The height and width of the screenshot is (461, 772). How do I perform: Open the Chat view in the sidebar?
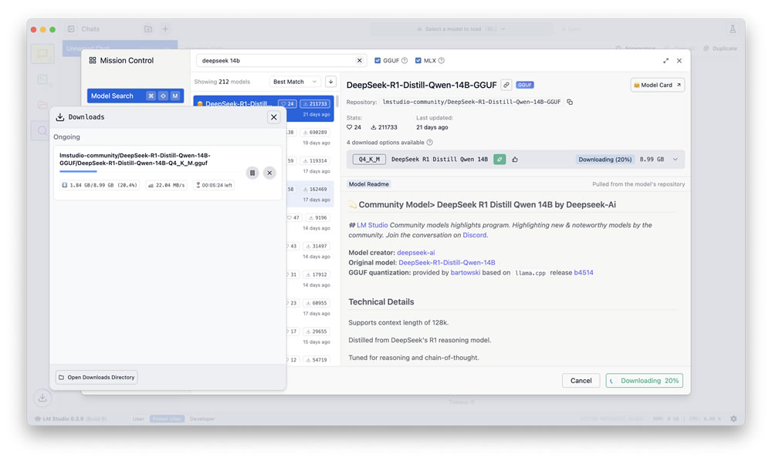[42, 53]
